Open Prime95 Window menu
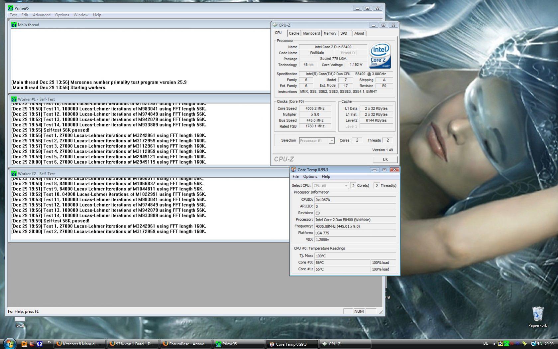This screenshot has width=558, height=349. 81,15
